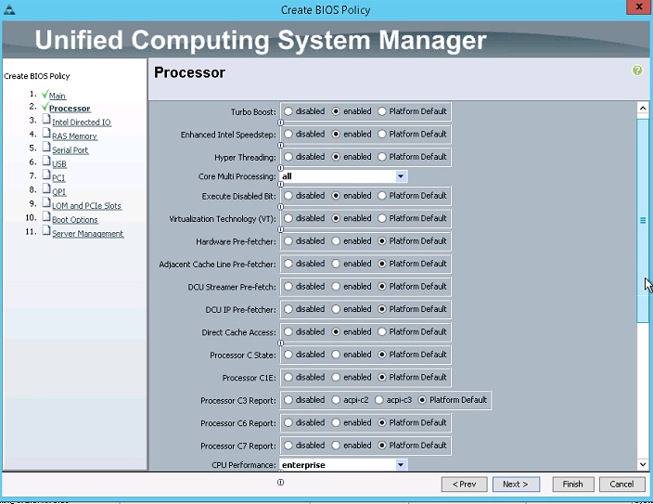Click the info marker beside the Prev button
Viewport: 653px width, 504px height.
click(281, 483)
